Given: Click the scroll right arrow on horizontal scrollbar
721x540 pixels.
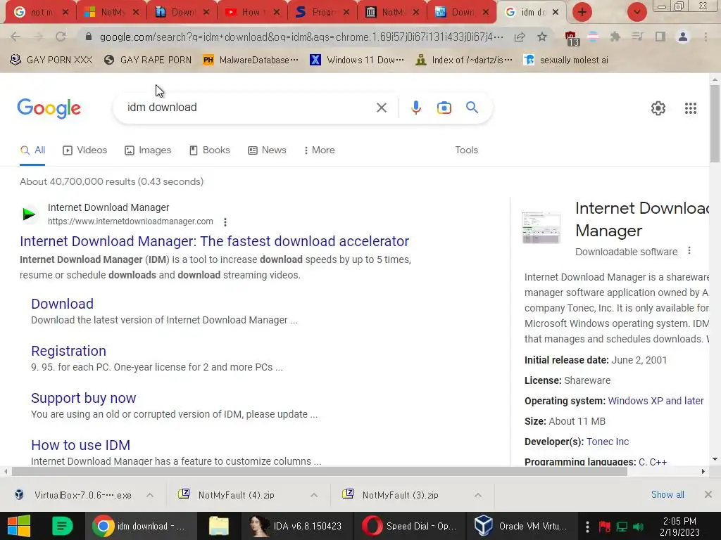Looking at the screenshot, I should [703, 471].
